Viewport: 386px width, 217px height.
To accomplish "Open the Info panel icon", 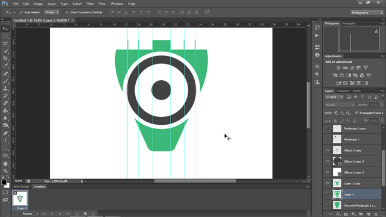I will [x=317, y=55].
